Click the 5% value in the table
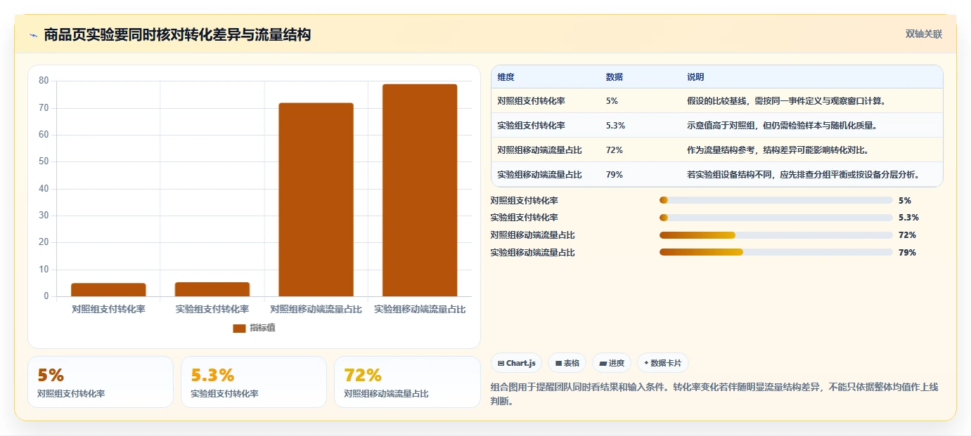The height and width of the screenshot is (436, 971). (x=612, y=101)
